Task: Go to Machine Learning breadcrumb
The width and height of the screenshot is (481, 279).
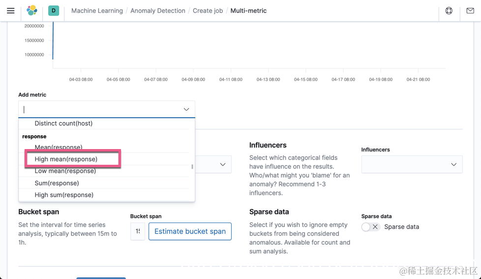Action: point(97,11)
